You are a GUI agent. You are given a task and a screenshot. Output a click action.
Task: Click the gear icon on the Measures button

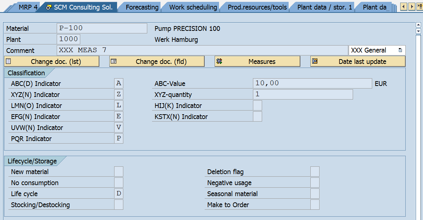tap(219, 61)
